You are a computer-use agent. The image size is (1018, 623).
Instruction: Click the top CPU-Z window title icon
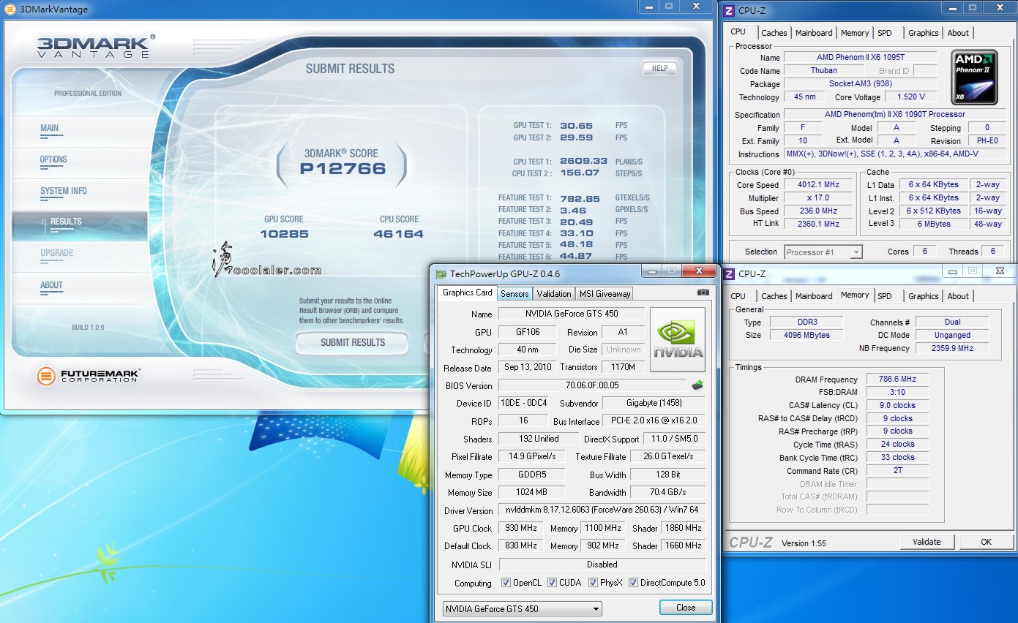point(729,11)
